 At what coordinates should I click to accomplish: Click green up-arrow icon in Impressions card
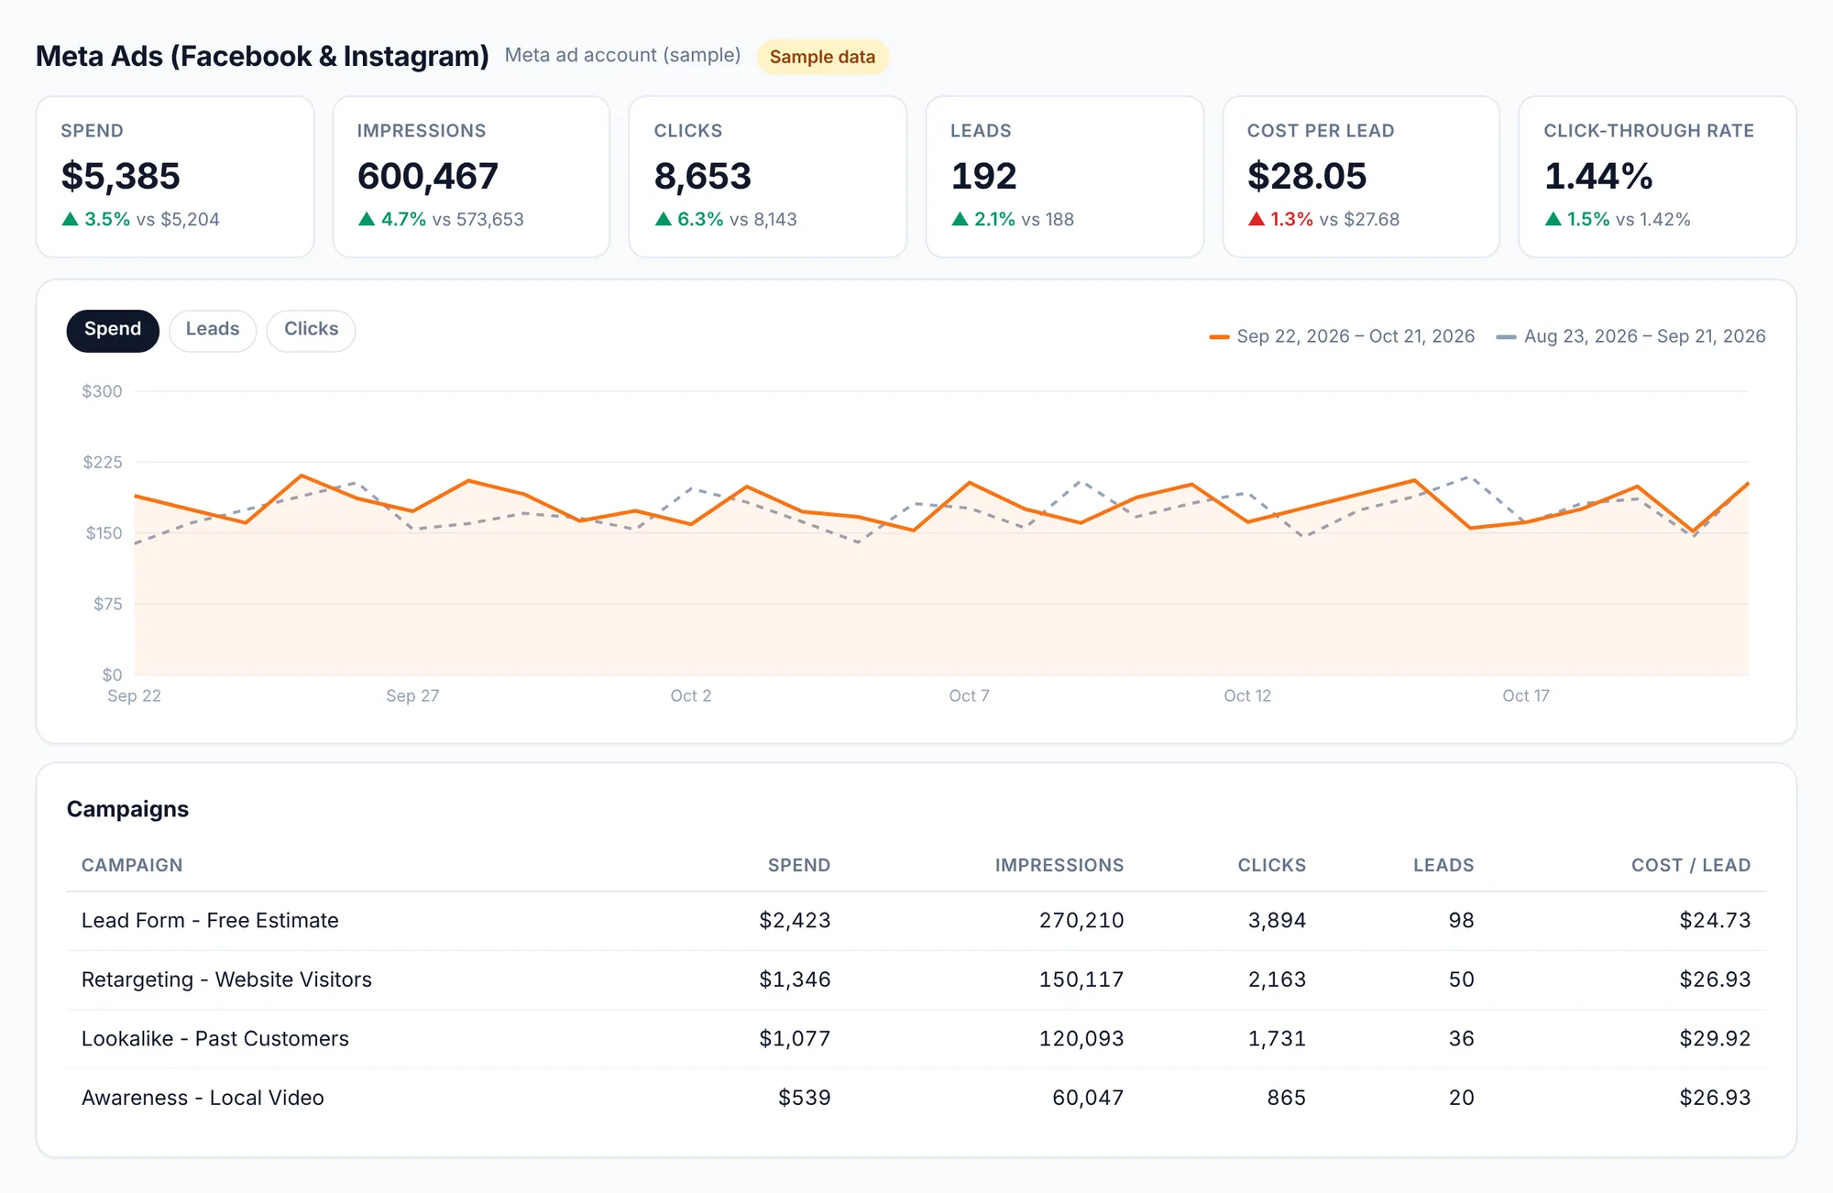(x=367, y=219)
